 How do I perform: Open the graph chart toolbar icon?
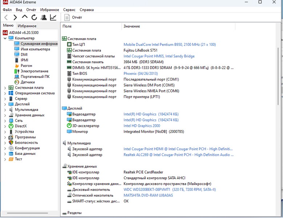point(53,17)
